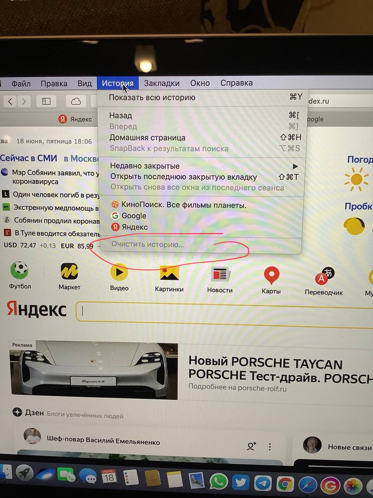Choose Назад in the History menu
373x498 pixels.
click(202, 116)
